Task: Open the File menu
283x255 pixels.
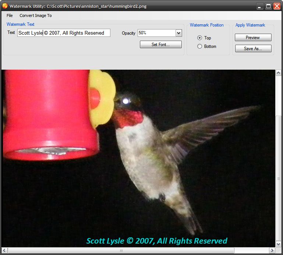Action: pos(10,15)
